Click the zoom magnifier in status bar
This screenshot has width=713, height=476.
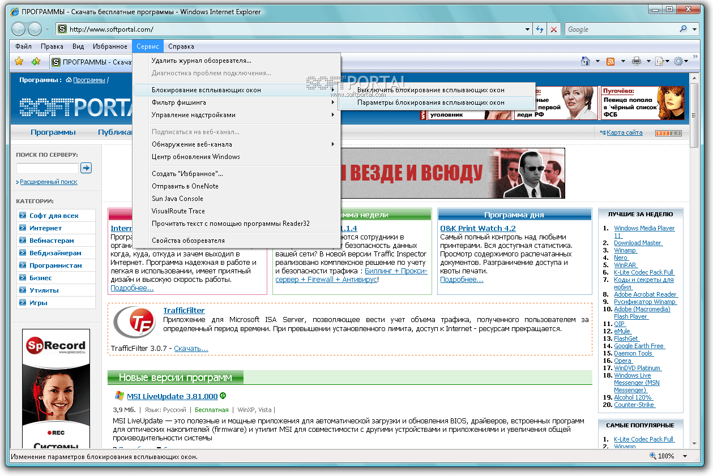click(x=653, y=456)
